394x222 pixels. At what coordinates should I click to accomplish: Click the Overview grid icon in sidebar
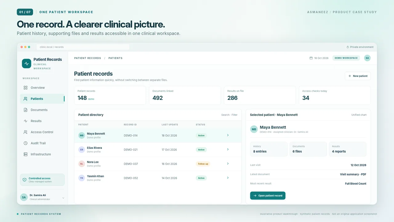[x=26, y=88]
